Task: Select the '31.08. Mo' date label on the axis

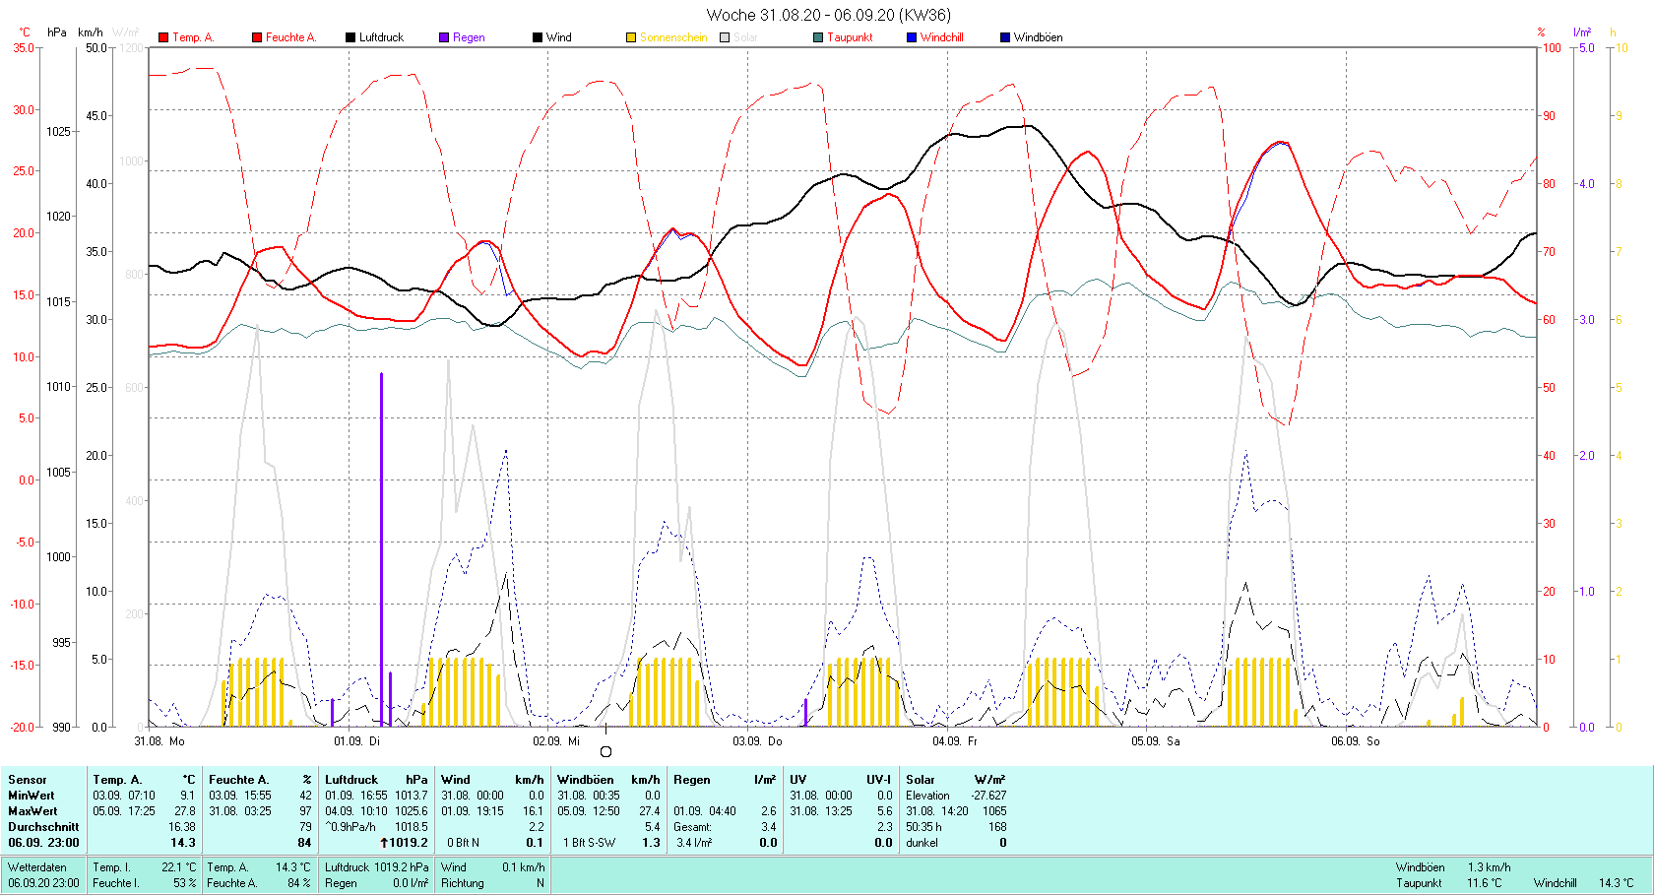Action: click(x=159, y=740)
